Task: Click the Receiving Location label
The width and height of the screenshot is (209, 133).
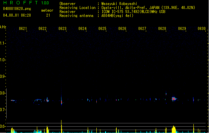Action: pos(77,8)
